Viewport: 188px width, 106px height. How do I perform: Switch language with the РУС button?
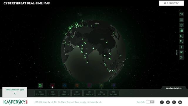(x=181, y=14)
